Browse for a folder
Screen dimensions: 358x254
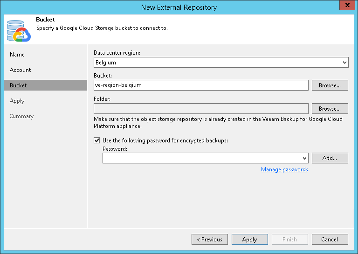[x=330, y=109]
